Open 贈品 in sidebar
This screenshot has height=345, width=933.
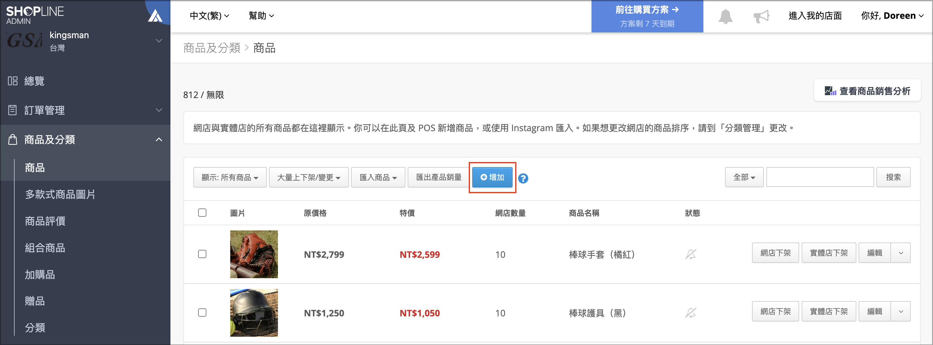[35, 301]
